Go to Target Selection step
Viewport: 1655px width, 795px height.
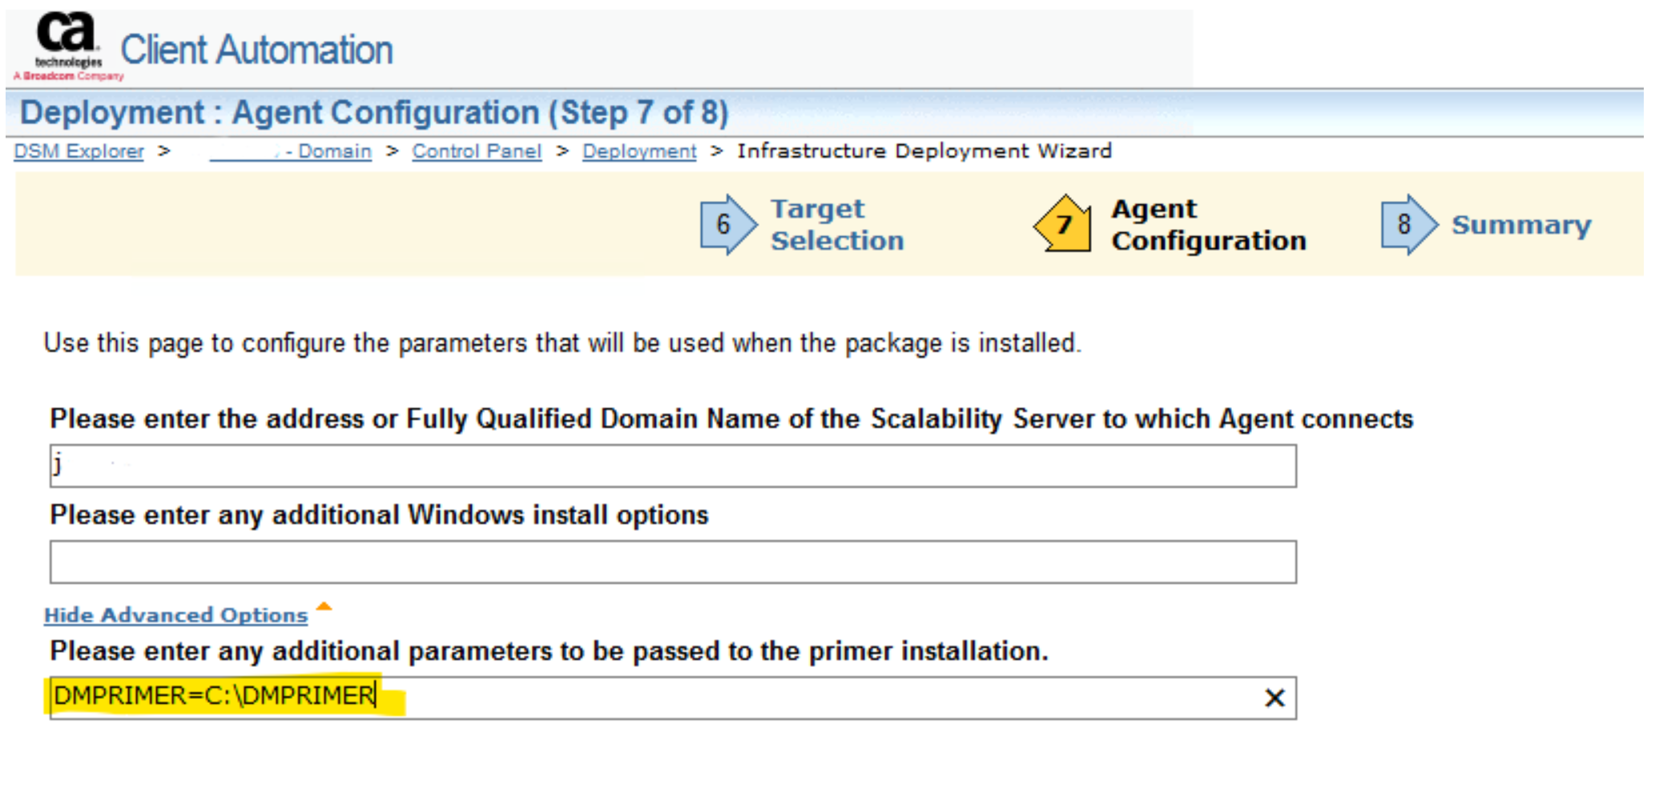tap(837, 224)
